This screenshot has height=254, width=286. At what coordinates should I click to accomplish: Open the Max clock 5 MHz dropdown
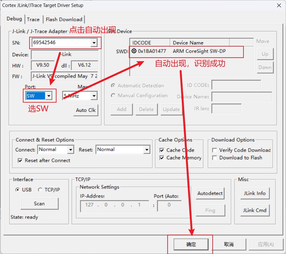(94, 96)
